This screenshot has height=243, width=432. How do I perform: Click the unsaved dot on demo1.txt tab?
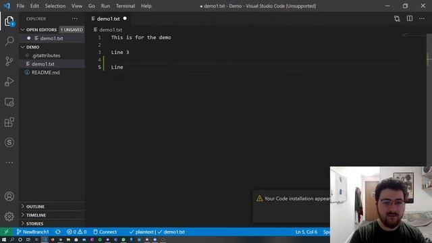(125, 18)
